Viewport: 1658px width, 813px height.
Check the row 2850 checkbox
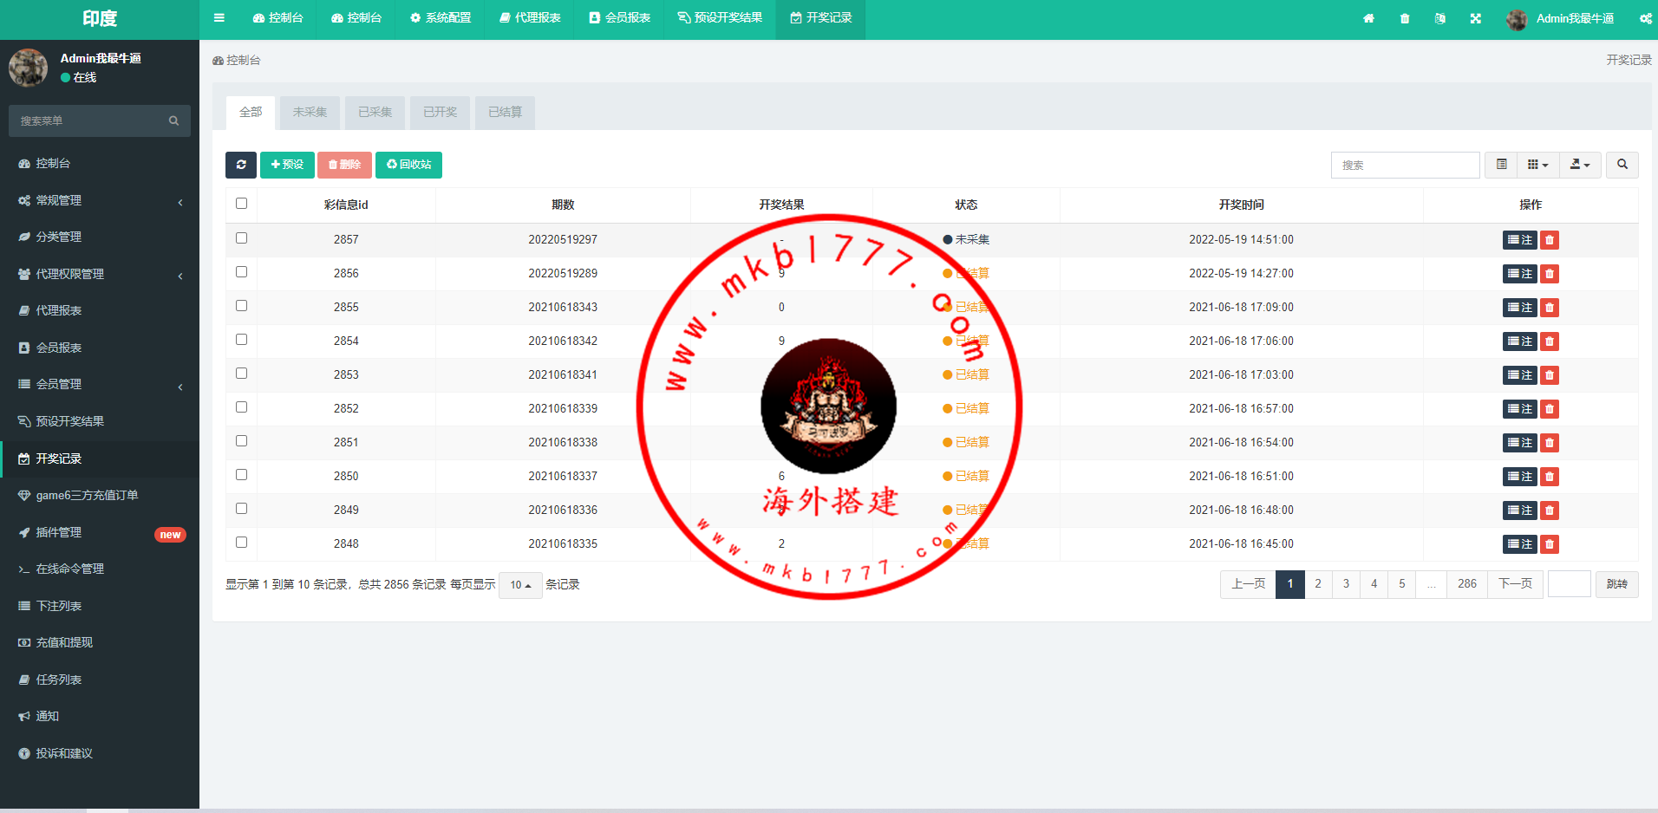click(241, 475)
